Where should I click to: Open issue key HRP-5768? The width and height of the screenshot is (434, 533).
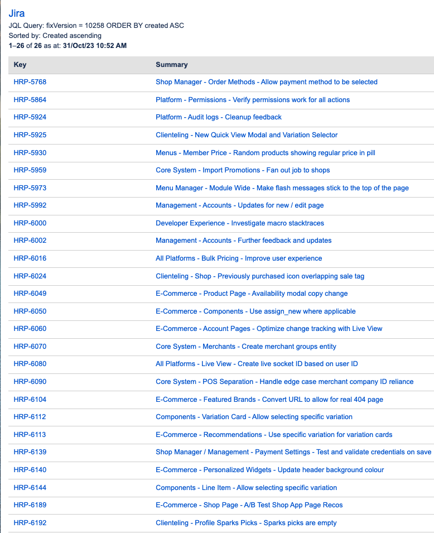click(30, 82)
